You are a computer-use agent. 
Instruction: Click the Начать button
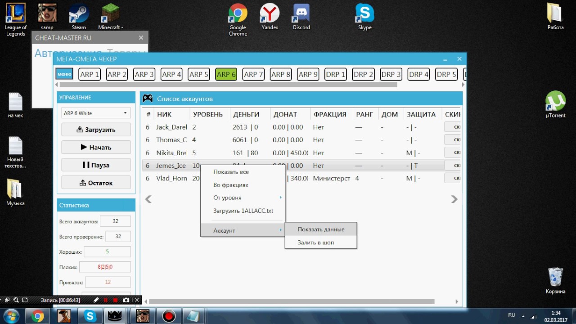click(x=96, y=147)
